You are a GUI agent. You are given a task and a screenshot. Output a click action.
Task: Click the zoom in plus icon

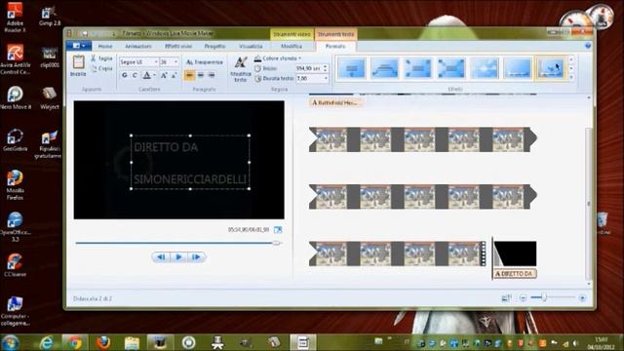582,298
